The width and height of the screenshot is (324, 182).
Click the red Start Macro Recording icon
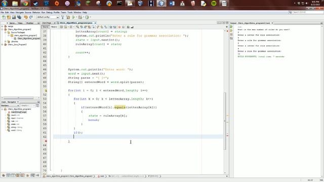pyautogui.click(x=119, y=27)
